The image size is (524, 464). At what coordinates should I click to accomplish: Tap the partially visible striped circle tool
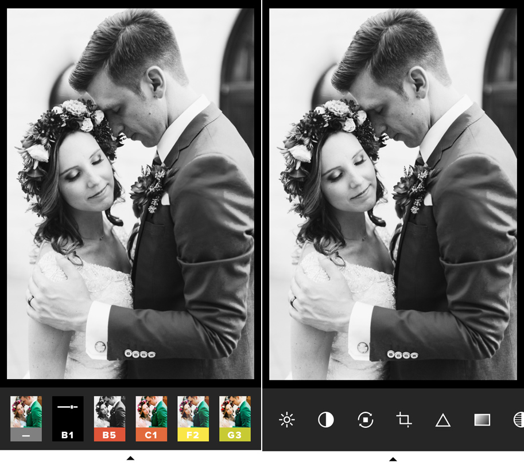pos(518,420)
